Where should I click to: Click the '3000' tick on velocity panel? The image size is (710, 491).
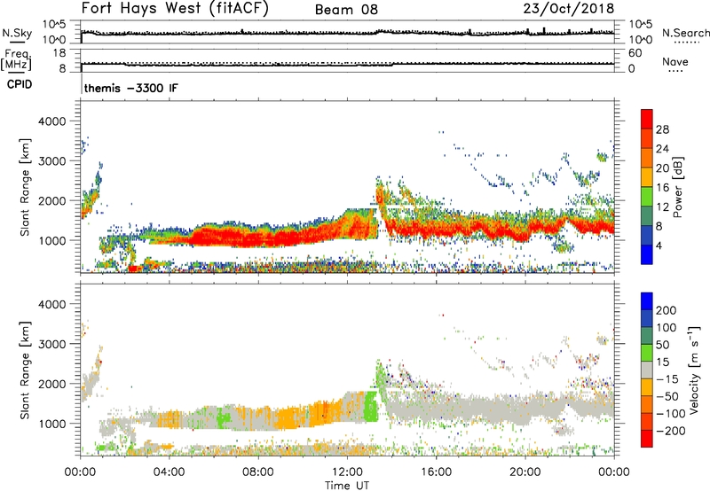[51, 344]
